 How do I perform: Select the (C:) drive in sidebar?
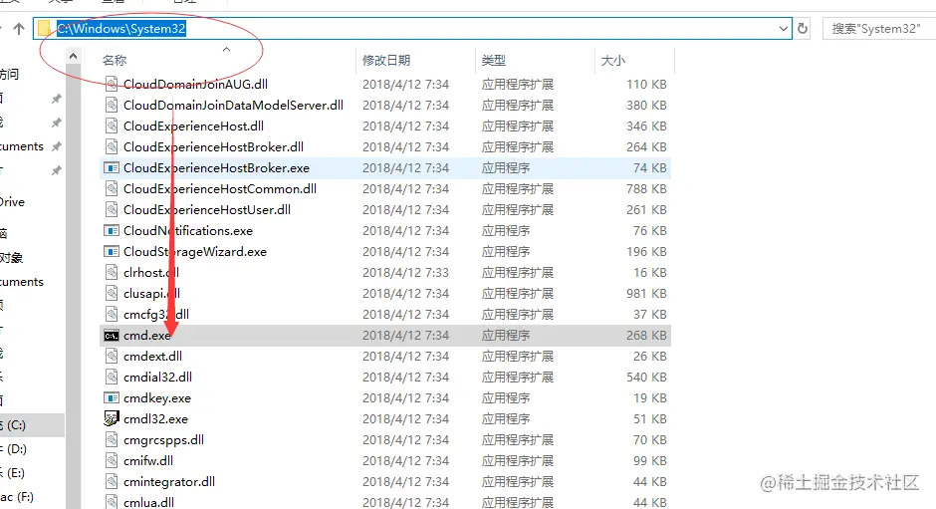click(32, 425)
